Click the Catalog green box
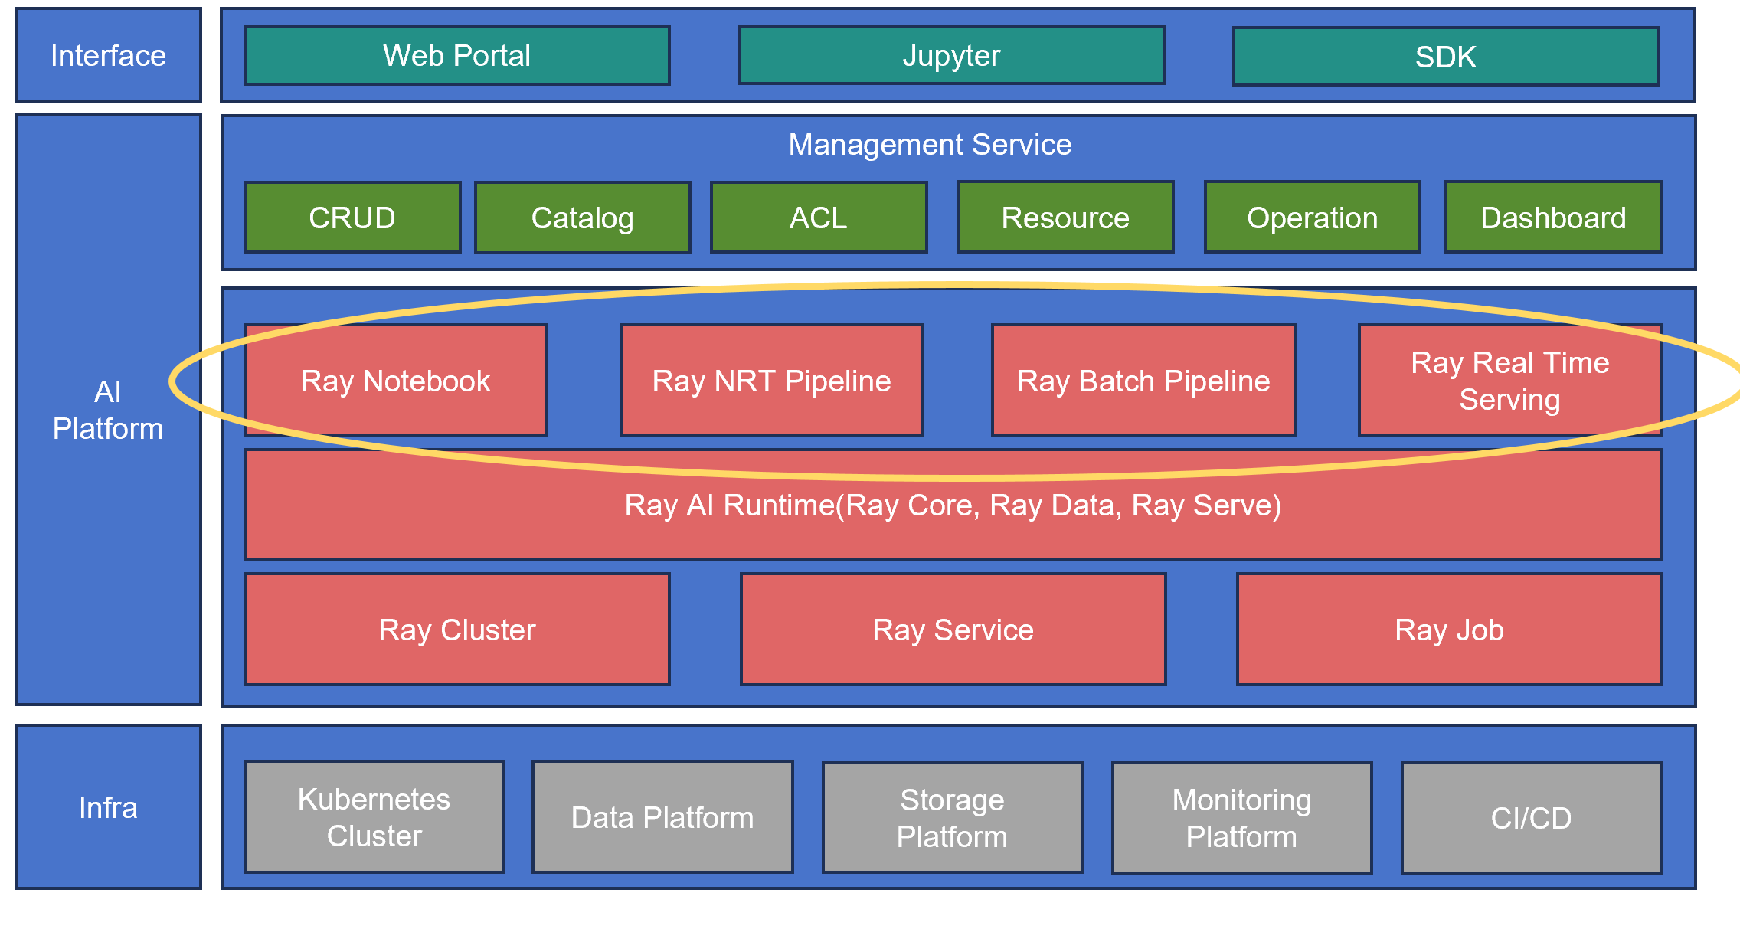The height and width of the screenshot is (939, 1740). coord(582,218)
